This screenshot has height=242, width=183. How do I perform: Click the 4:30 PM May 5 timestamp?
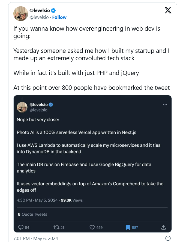coord(37,200)
